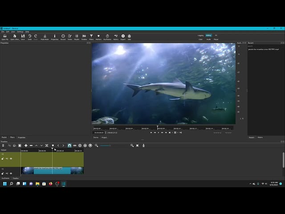
Task: Click the Redo toolbar icon
Action: click(x=36, y=37)
